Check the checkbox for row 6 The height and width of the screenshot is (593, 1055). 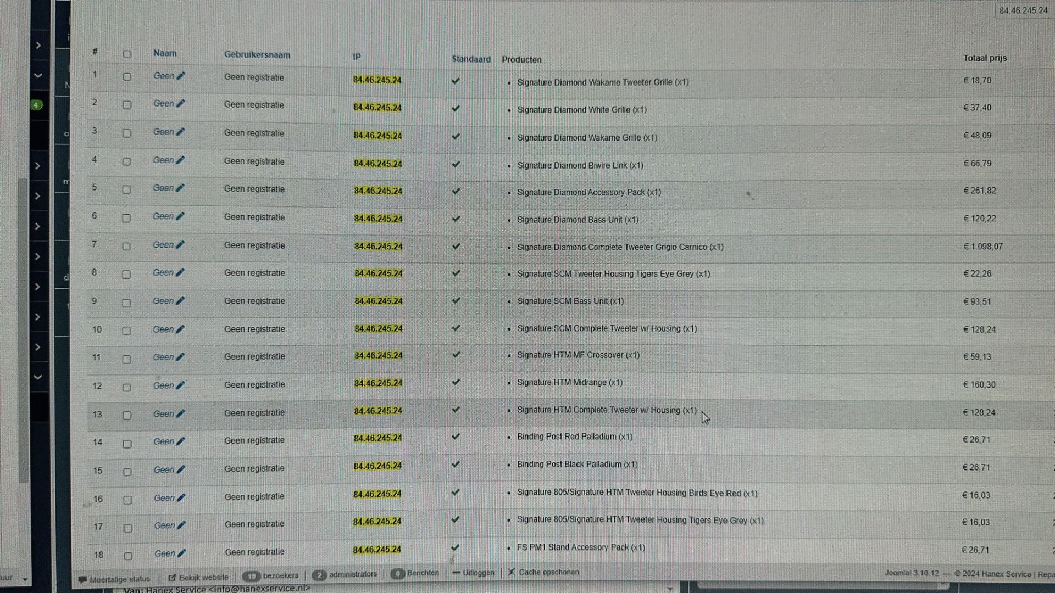(x=126, y=218)
